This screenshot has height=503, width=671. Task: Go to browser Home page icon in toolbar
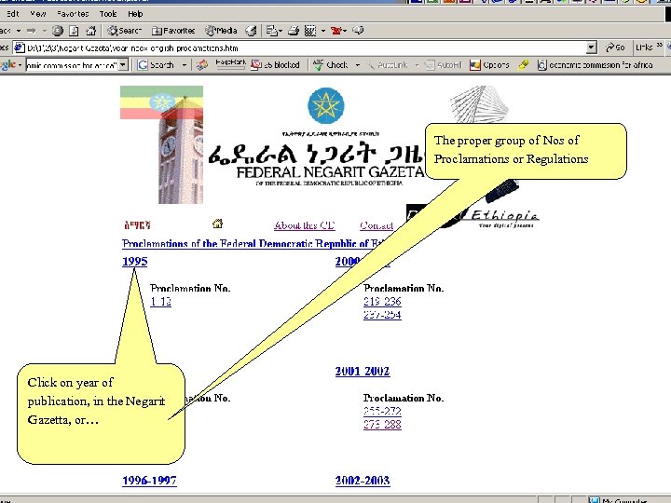coord(90,31)
